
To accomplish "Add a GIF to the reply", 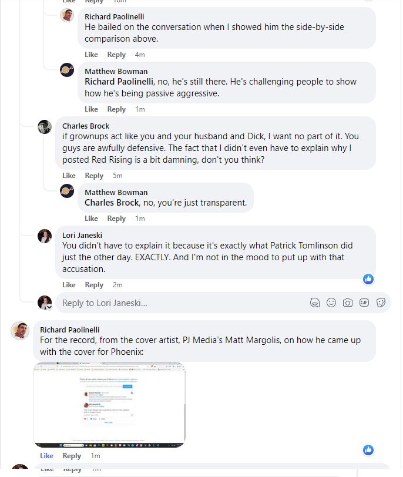I will pos(364,303).
